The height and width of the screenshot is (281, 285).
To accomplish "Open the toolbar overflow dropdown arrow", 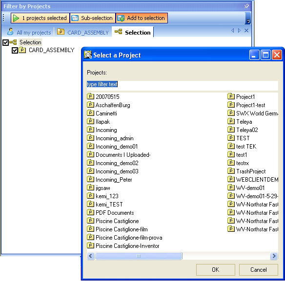I will click(248, 21).
